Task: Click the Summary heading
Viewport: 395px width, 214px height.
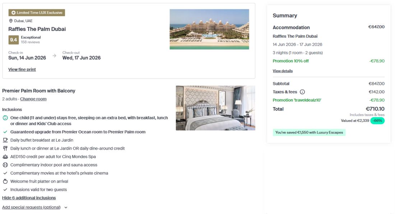Action: coord(285,15)
